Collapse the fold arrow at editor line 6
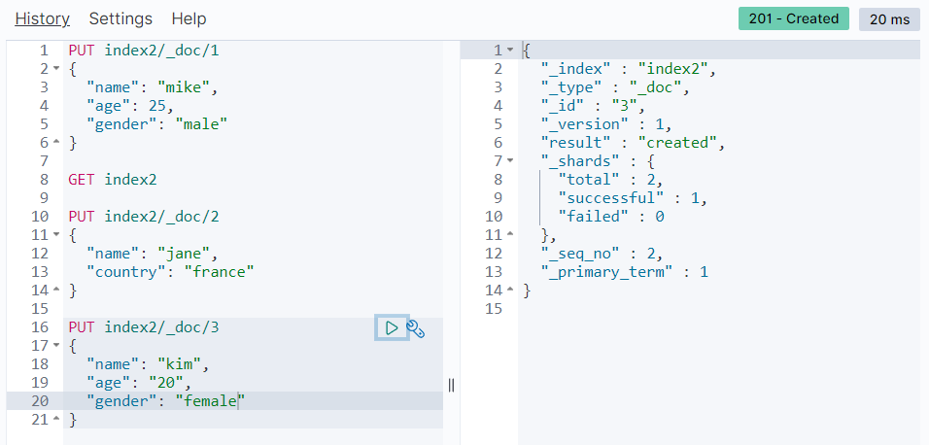The image size is (929, 445). [x=57, y=143]
